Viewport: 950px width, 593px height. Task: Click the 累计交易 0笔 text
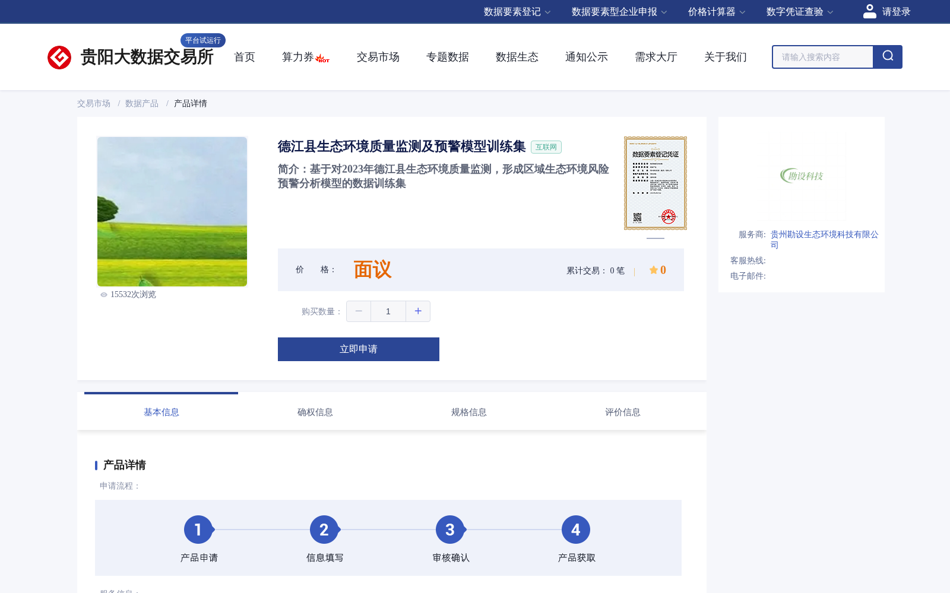tap(596, 270)
